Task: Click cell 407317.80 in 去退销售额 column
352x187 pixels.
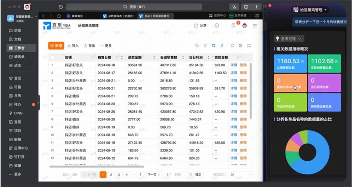Action: [x=168, y=65]
